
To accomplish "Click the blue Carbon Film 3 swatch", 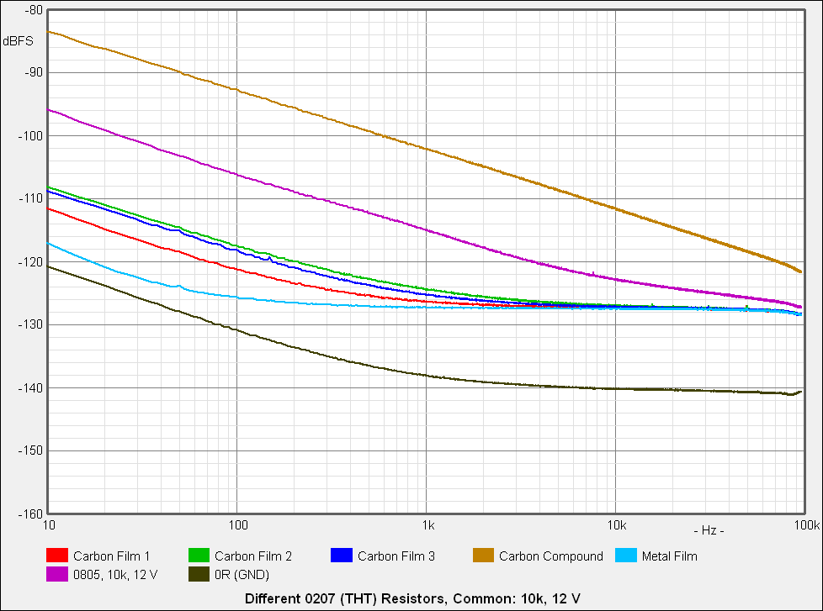I will click(341, 556).
